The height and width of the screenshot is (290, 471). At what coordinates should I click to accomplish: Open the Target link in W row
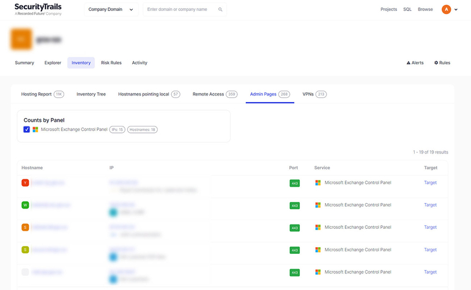pos(430,205)
